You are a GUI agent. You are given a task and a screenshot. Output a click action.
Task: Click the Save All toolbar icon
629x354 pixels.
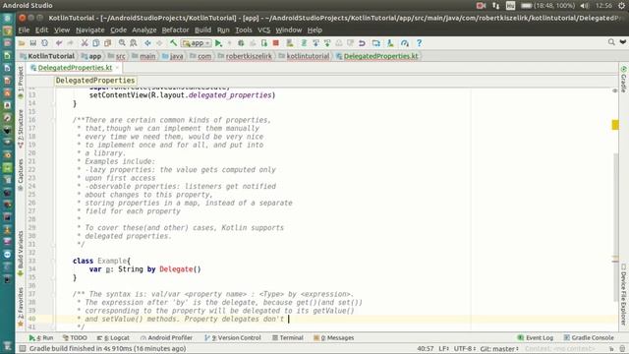[x=32, y=43]
